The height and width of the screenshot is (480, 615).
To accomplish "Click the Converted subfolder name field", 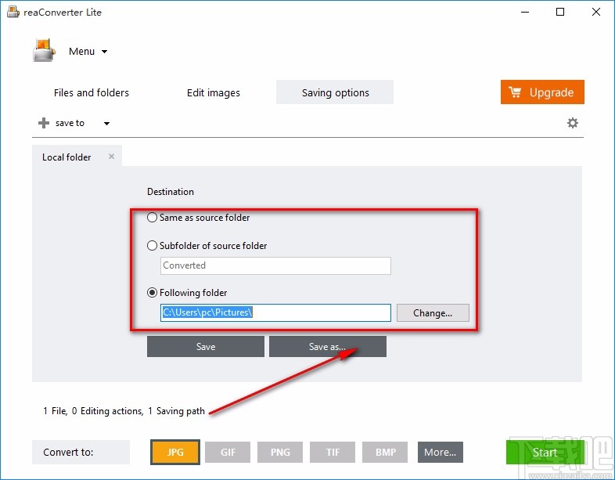I will pyautogui.click(x=275, y=265).
